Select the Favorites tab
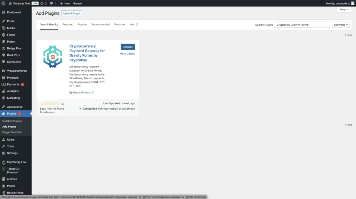 click(x=120, y=25)
